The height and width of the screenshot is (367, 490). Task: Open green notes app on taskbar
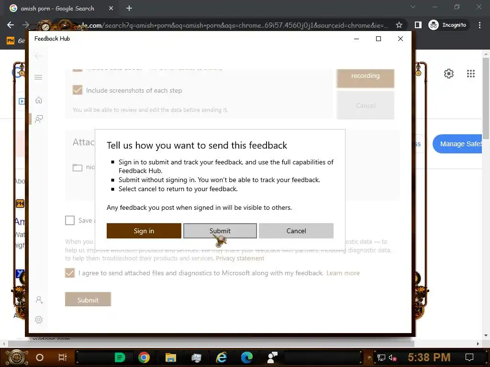[120, 357]
